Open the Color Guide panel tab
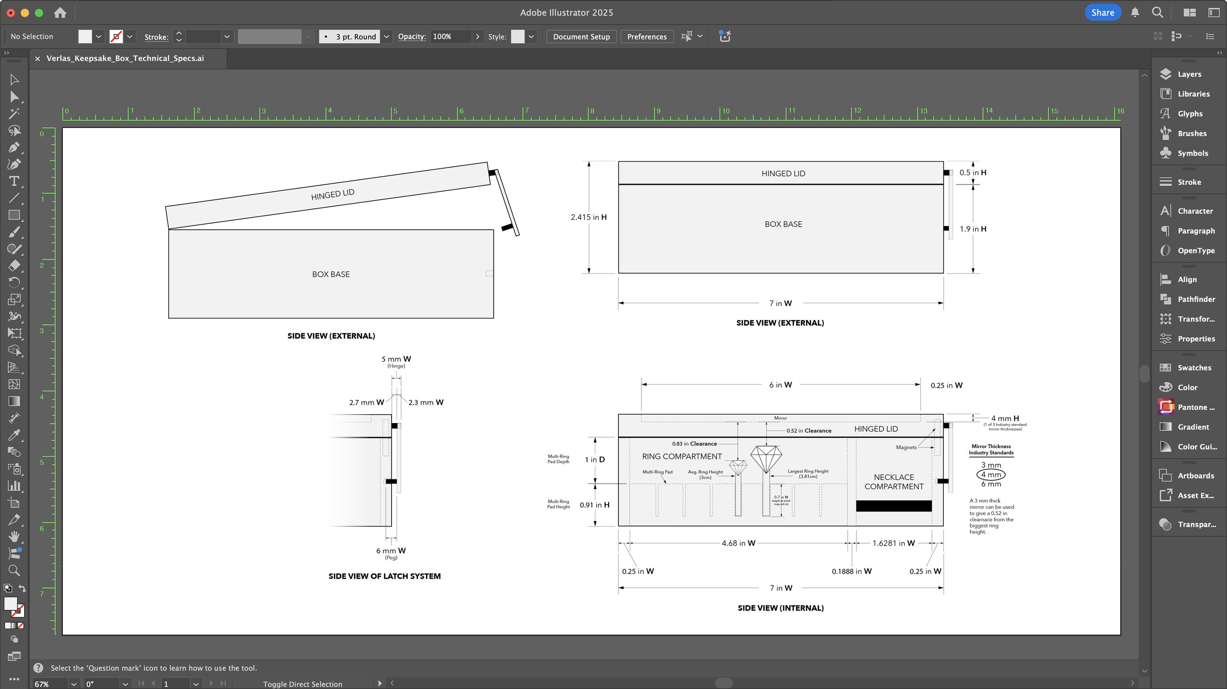Viewport: 1227px width, 689px height. pos(1188,447)
